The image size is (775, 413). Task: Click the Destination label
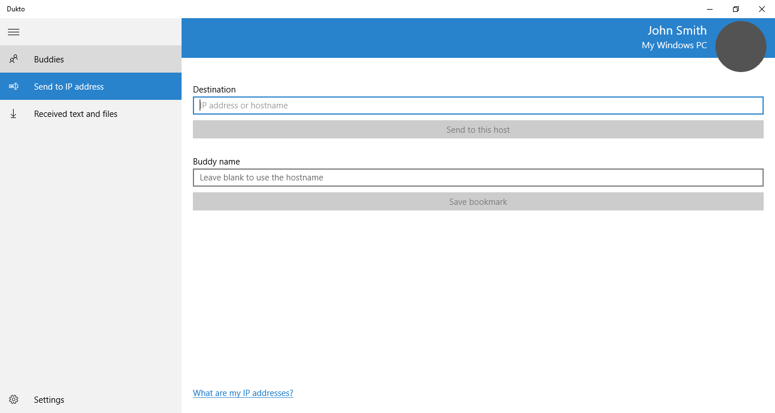(x=214, y=90)
